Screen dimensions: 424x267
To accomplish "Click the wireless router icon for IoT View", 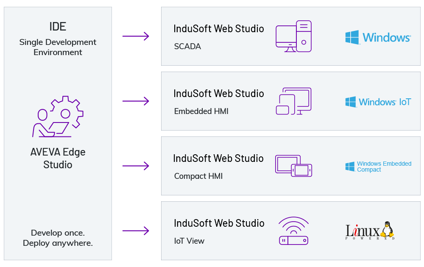I will (x=293, y=231).
